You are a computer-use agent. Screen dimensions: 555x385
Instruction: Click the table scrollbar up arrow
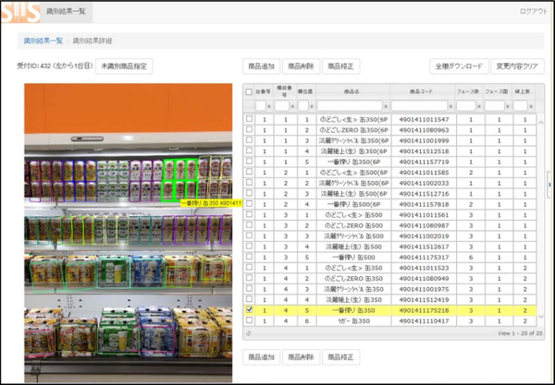point(540,122)
